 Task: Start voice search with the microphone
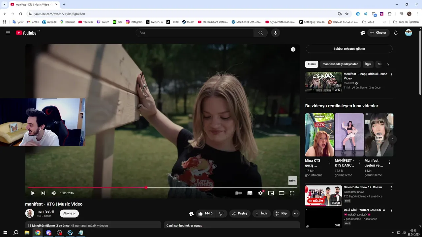click(x=276, y=33)
